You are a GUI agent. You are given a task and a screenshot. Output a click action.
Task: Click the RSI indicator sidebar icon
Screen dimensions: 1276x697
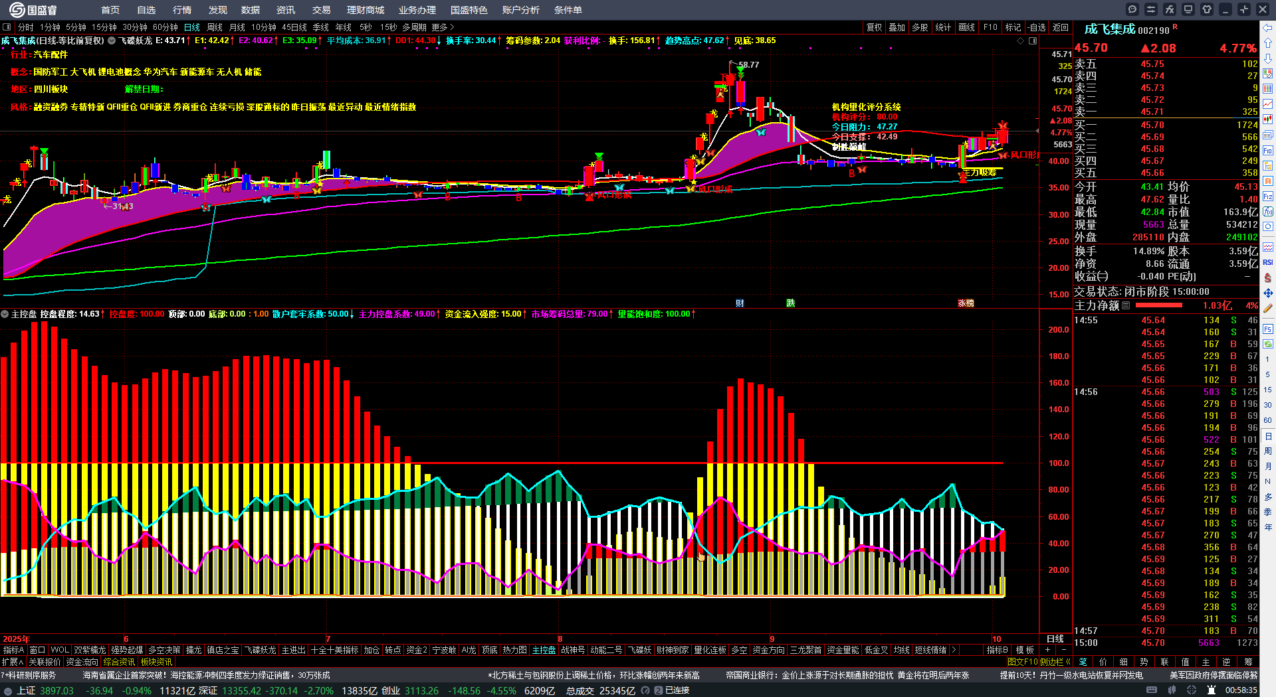(1268, 262)
